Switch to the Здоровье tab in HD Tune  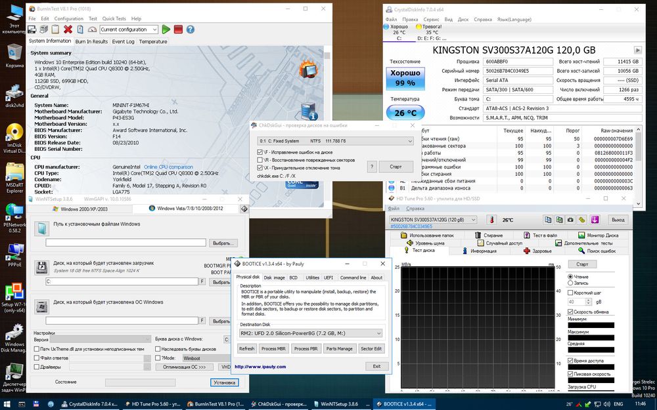539,251
